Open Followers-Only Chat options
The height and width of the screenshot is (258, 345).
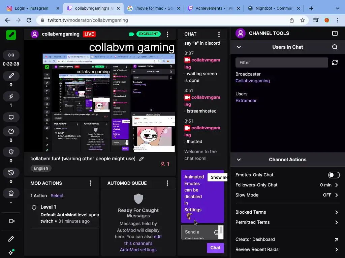tap(287, 185)
